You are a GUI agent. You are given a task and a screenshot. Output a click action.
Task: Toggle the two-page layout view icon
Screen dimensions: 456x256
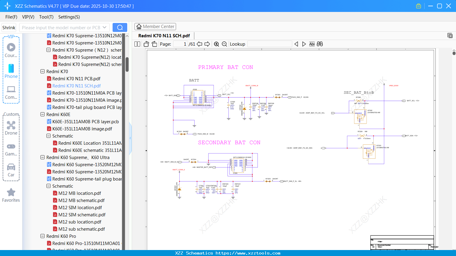click(x=137, y=44)
